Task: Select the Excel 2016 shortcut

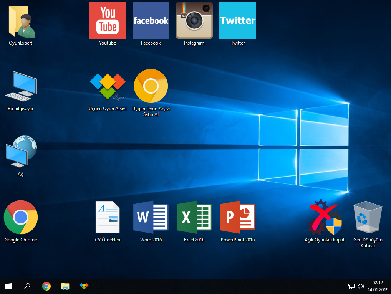Action: tap(194, 217)
